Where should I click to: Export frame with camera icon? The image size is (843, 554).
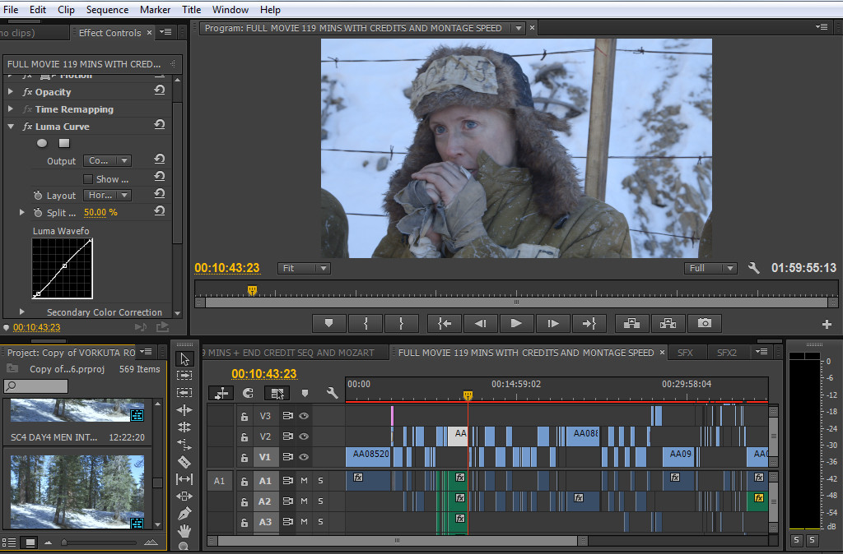[x=705, y=323]
